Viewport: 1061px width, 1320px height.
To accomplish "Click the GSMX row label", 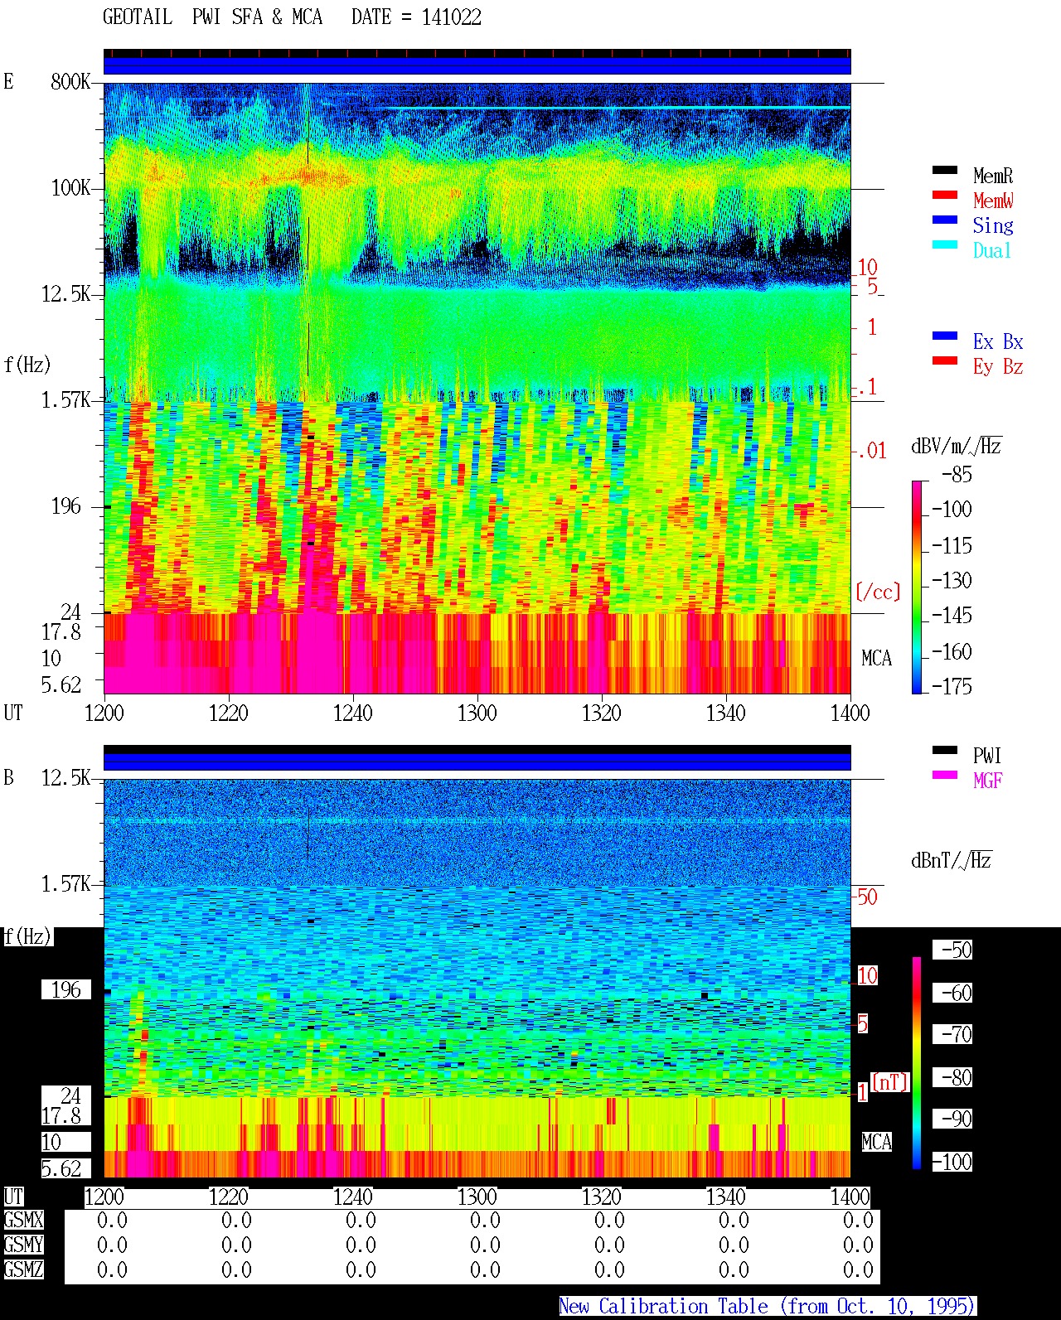I will [23, 1221].
